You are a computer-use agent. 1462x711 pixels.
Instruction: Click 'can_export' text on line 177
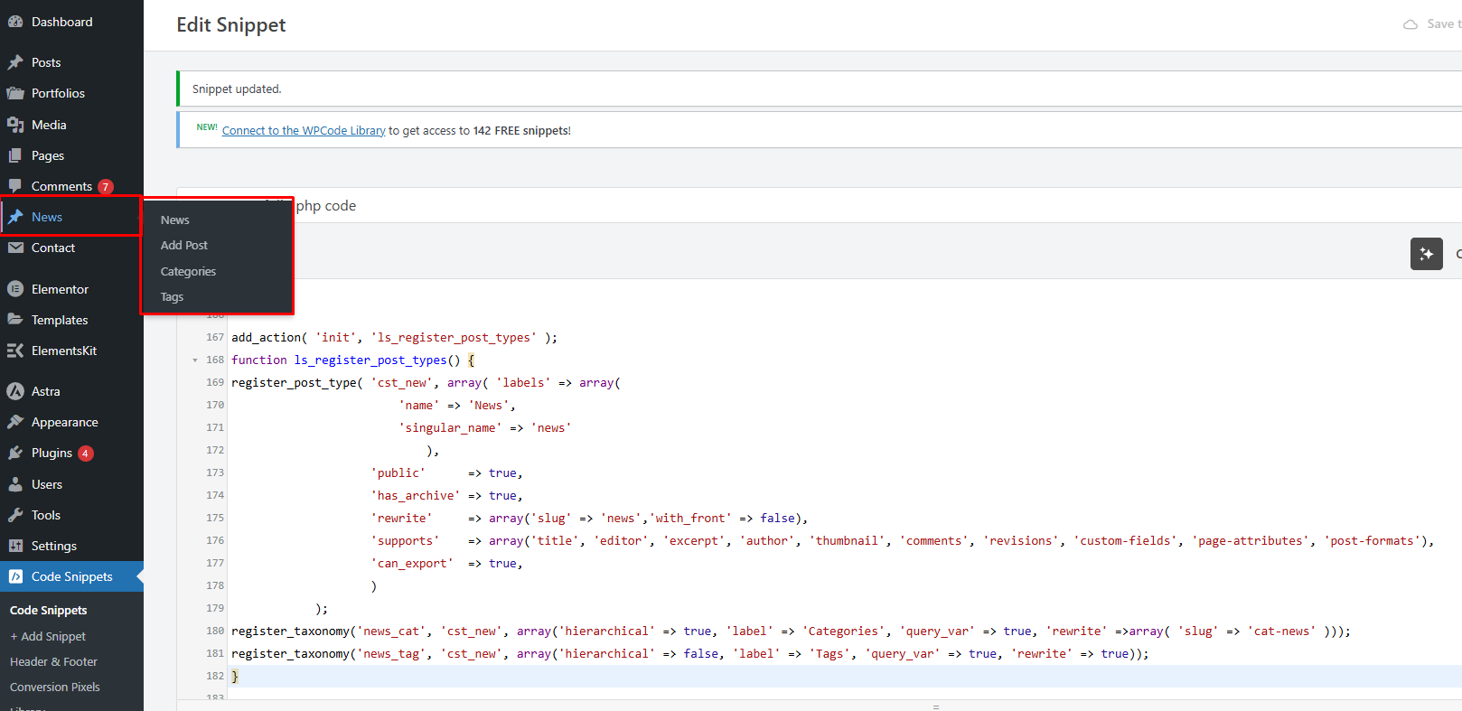pos(412,563)
